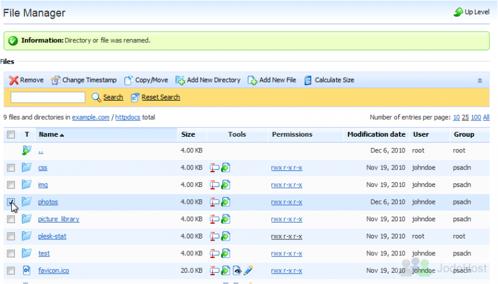Sort by Permissions column header

click(292, 134)
